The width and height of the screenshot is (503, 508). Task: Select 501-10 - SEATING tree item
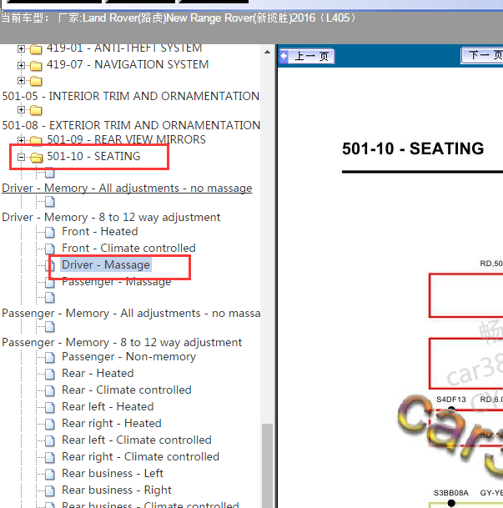pyautogui.click(x=93, y=156)
